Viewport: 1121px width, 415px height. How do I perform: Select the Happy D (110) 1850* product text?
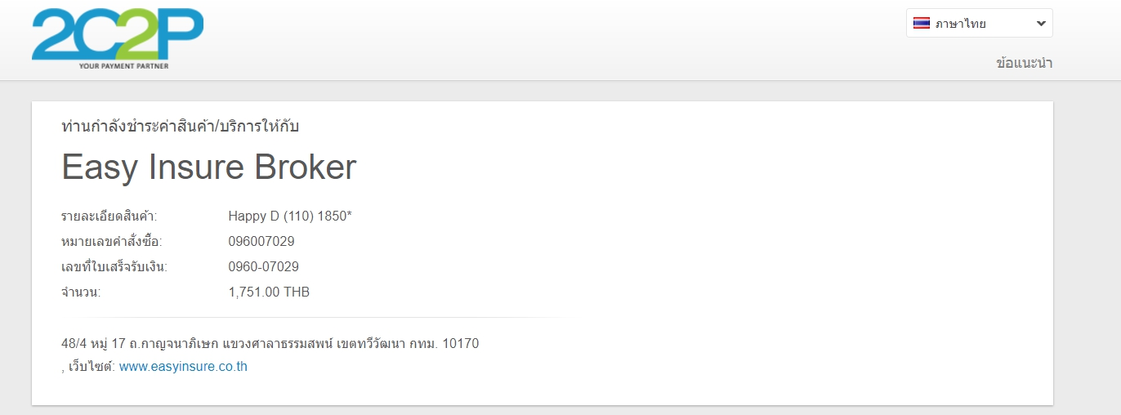(290, 216)
